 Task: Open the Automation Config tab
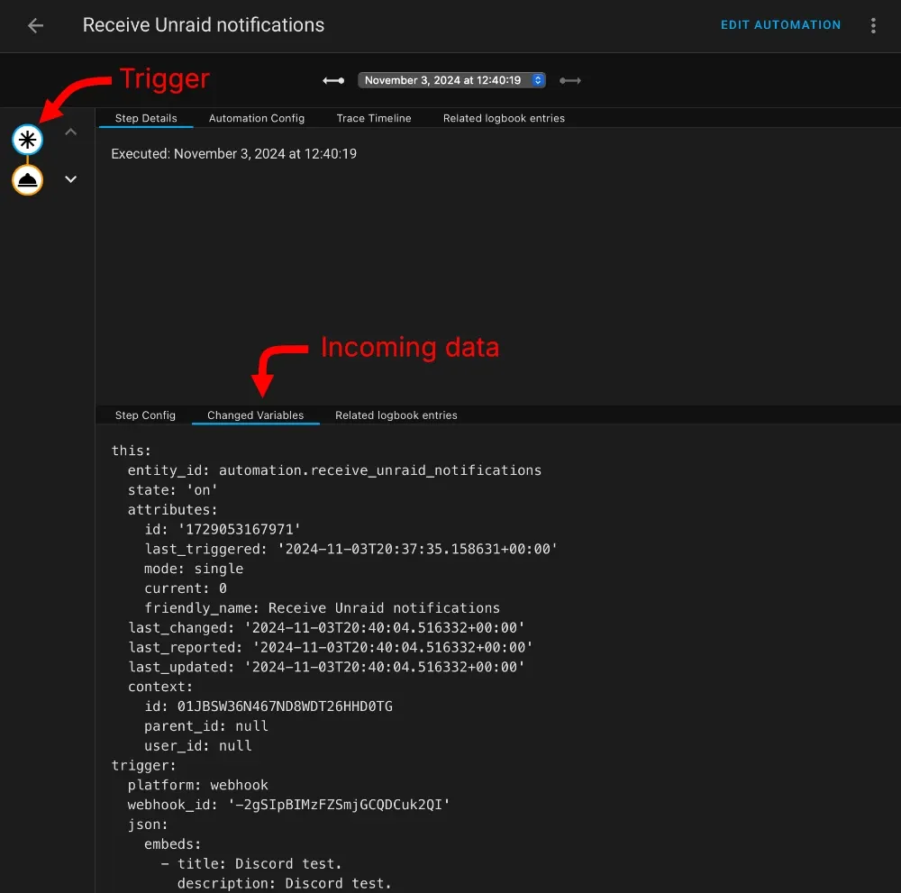pos(256,118)
